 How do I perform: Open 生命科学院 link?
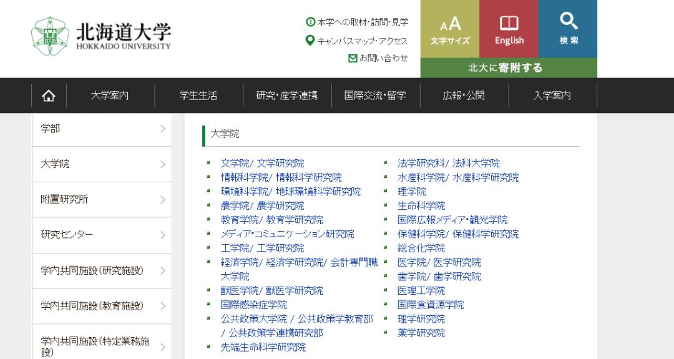pyautogui.click(x=421, y=206)
